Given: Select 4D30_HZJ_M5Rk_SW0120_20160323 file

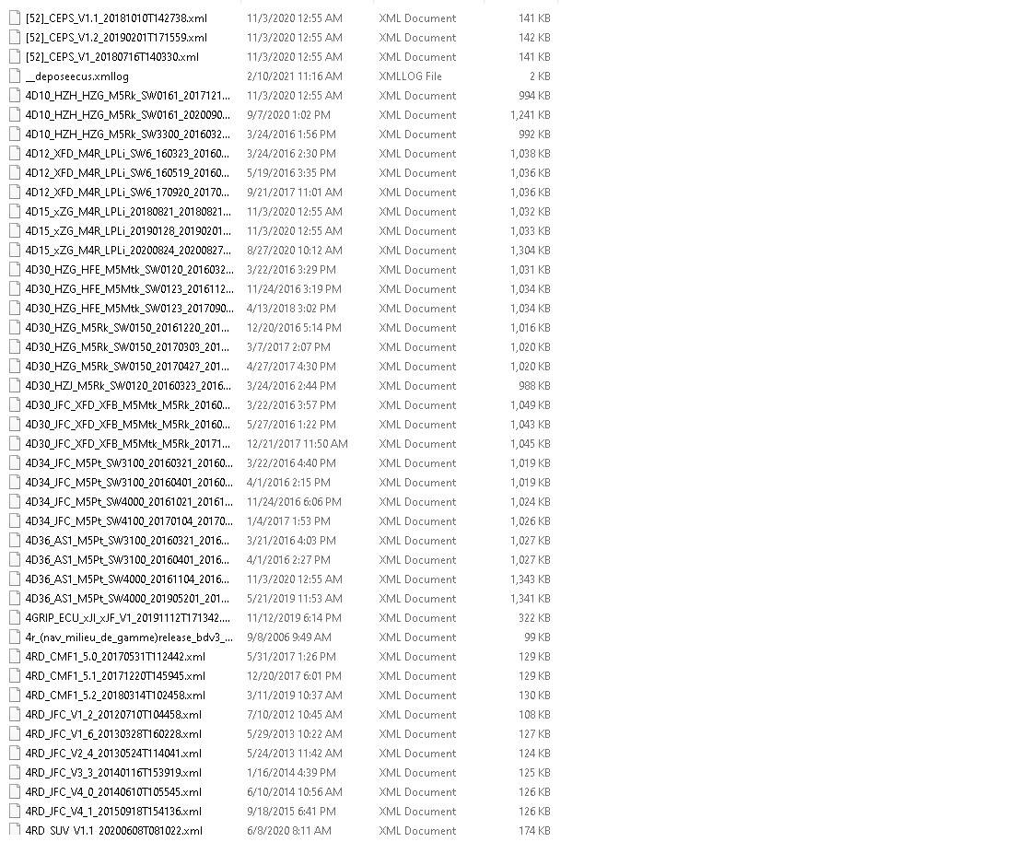Looking at the screenshot, I should point(129,386).
